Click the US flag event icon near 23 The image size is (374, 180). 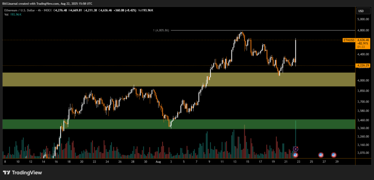tap(296, 155)
